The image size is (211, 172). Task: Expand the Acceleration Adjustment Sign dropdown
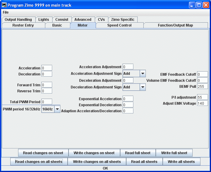(134, 74)
